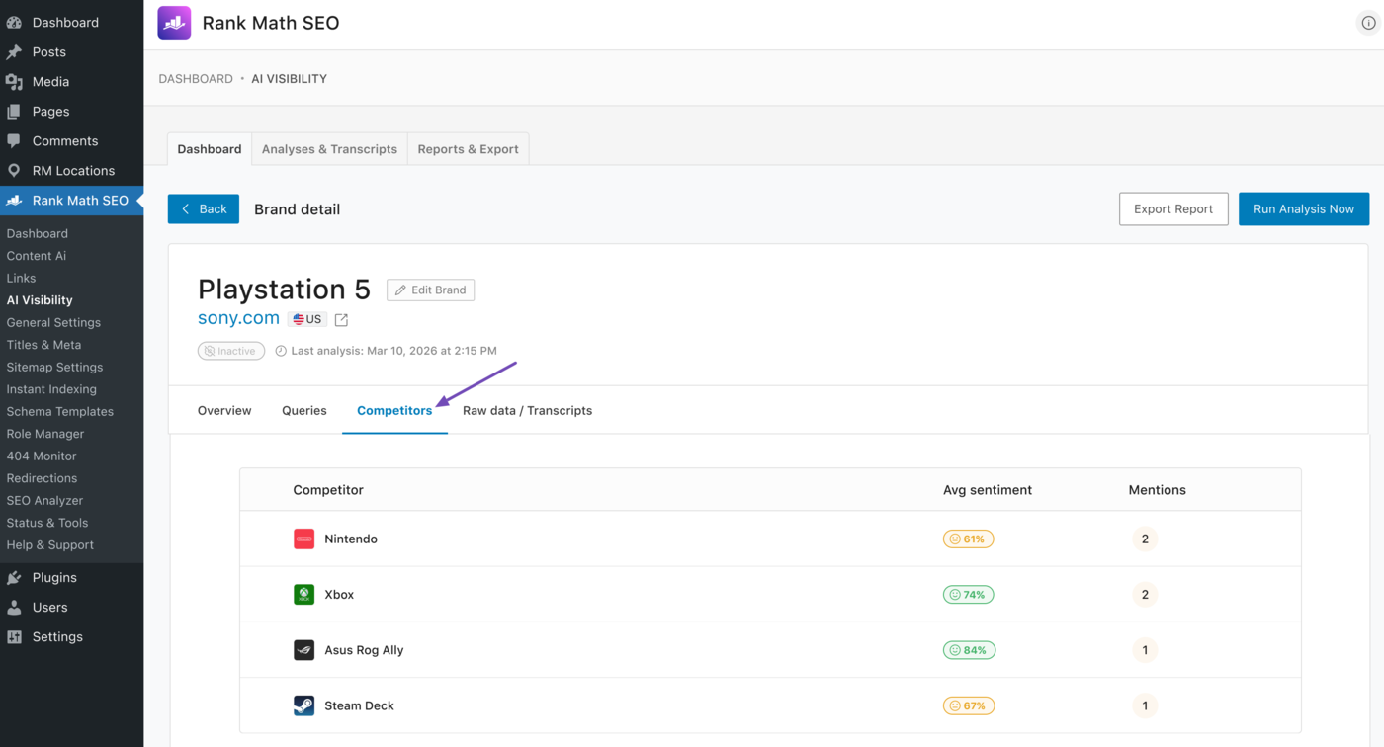1384x747 pixels.
Task: Click the Rank Math SEO sidebar icon
Action: click(14, 200)
